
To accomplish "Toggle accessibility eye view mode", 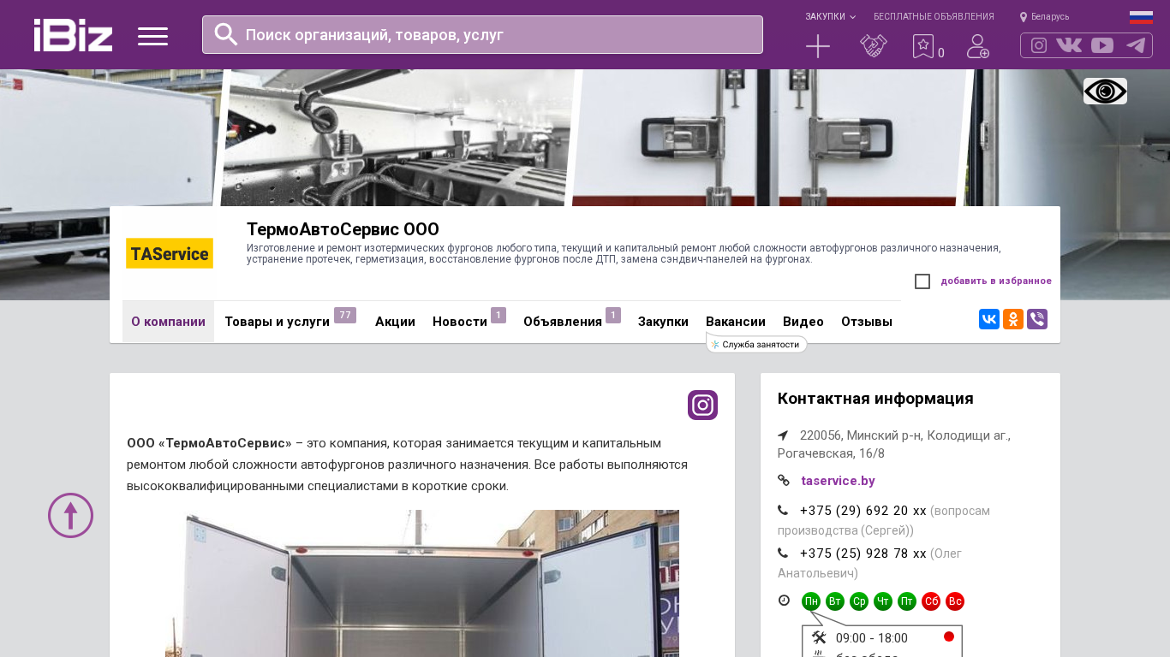I will [x=1105, y=91].
